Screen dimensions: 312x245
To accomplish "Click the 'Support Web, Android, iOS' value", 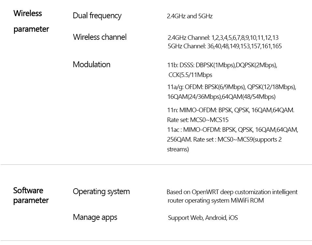I will coord(203,218).
